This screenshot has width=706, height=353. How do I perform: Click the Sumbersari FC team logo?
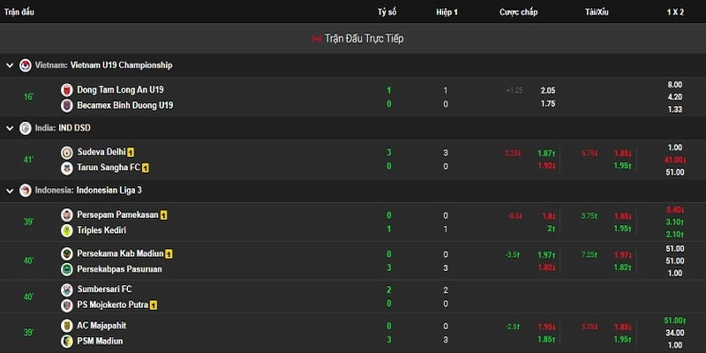click(67, 289)
